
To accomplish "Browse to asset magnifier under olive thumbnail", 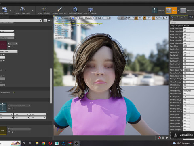I will (13, 132).
